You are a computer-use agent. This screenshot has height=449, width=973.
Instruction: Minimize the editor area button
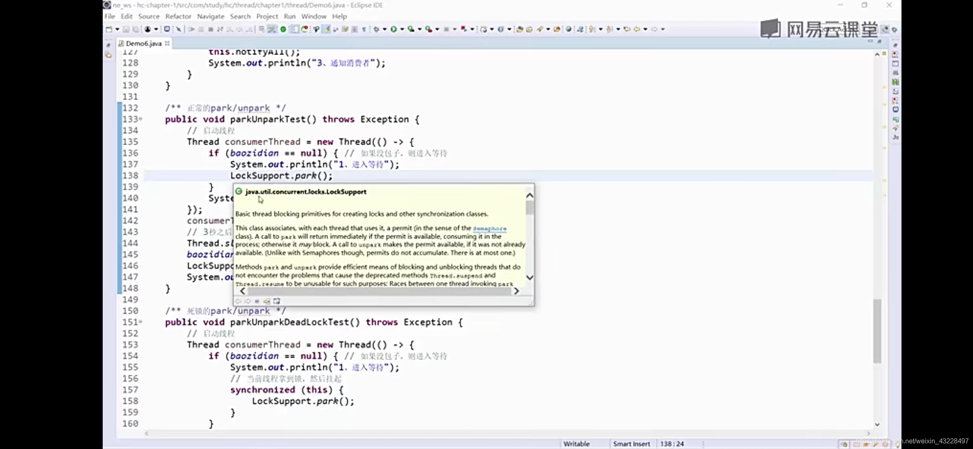point(871,42)
